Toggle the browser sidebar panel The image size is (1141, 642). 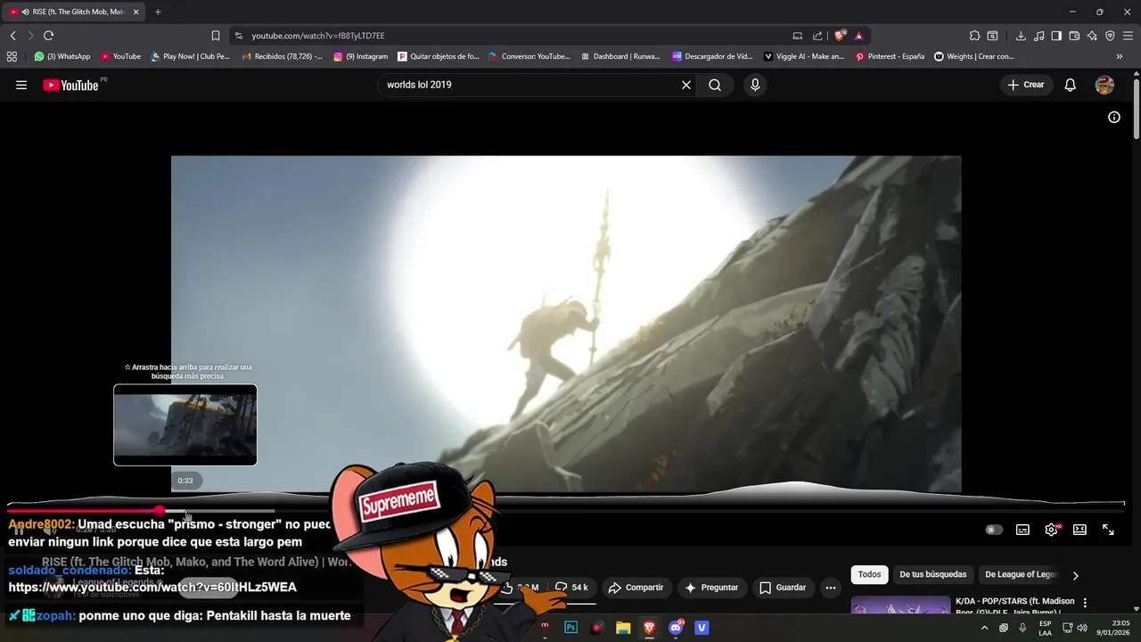click(1056, 36)
